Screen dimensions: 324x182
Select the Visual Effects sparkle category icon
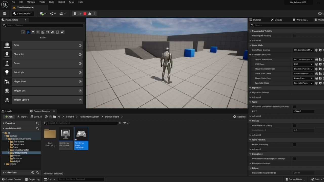pyautogui.click(x=48, y=32)
